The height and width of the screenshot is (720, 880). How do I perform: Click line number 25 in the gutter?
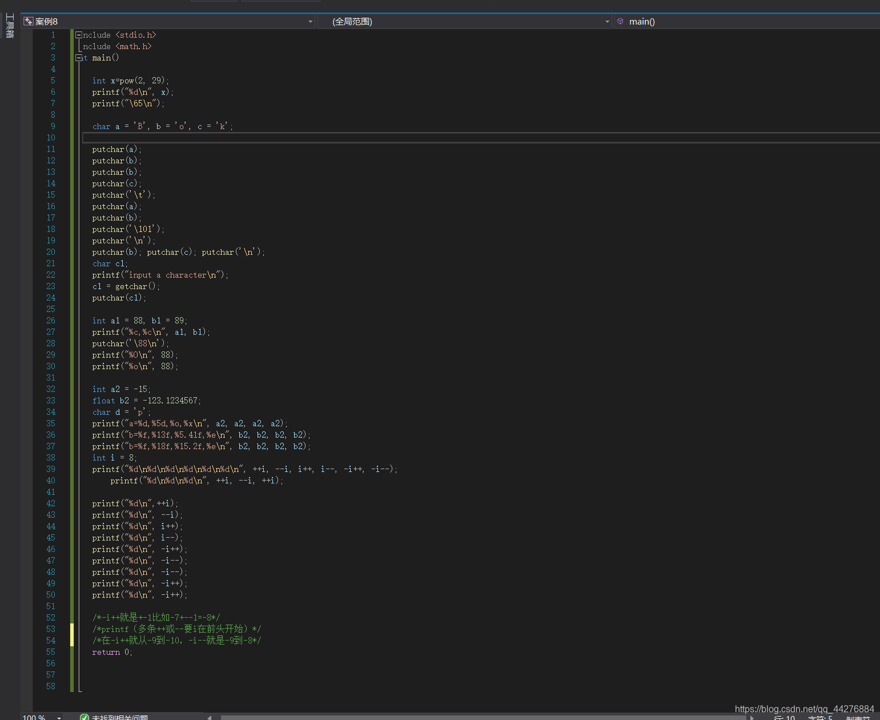(x=51, y=309)
